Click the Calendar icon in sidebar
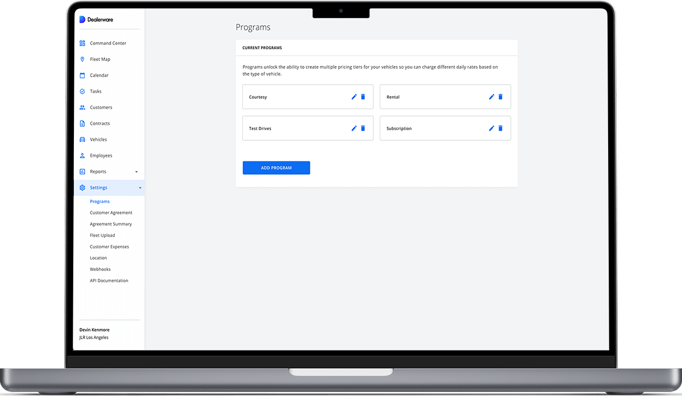Screen dimensions: 682x396 [82, 75]
